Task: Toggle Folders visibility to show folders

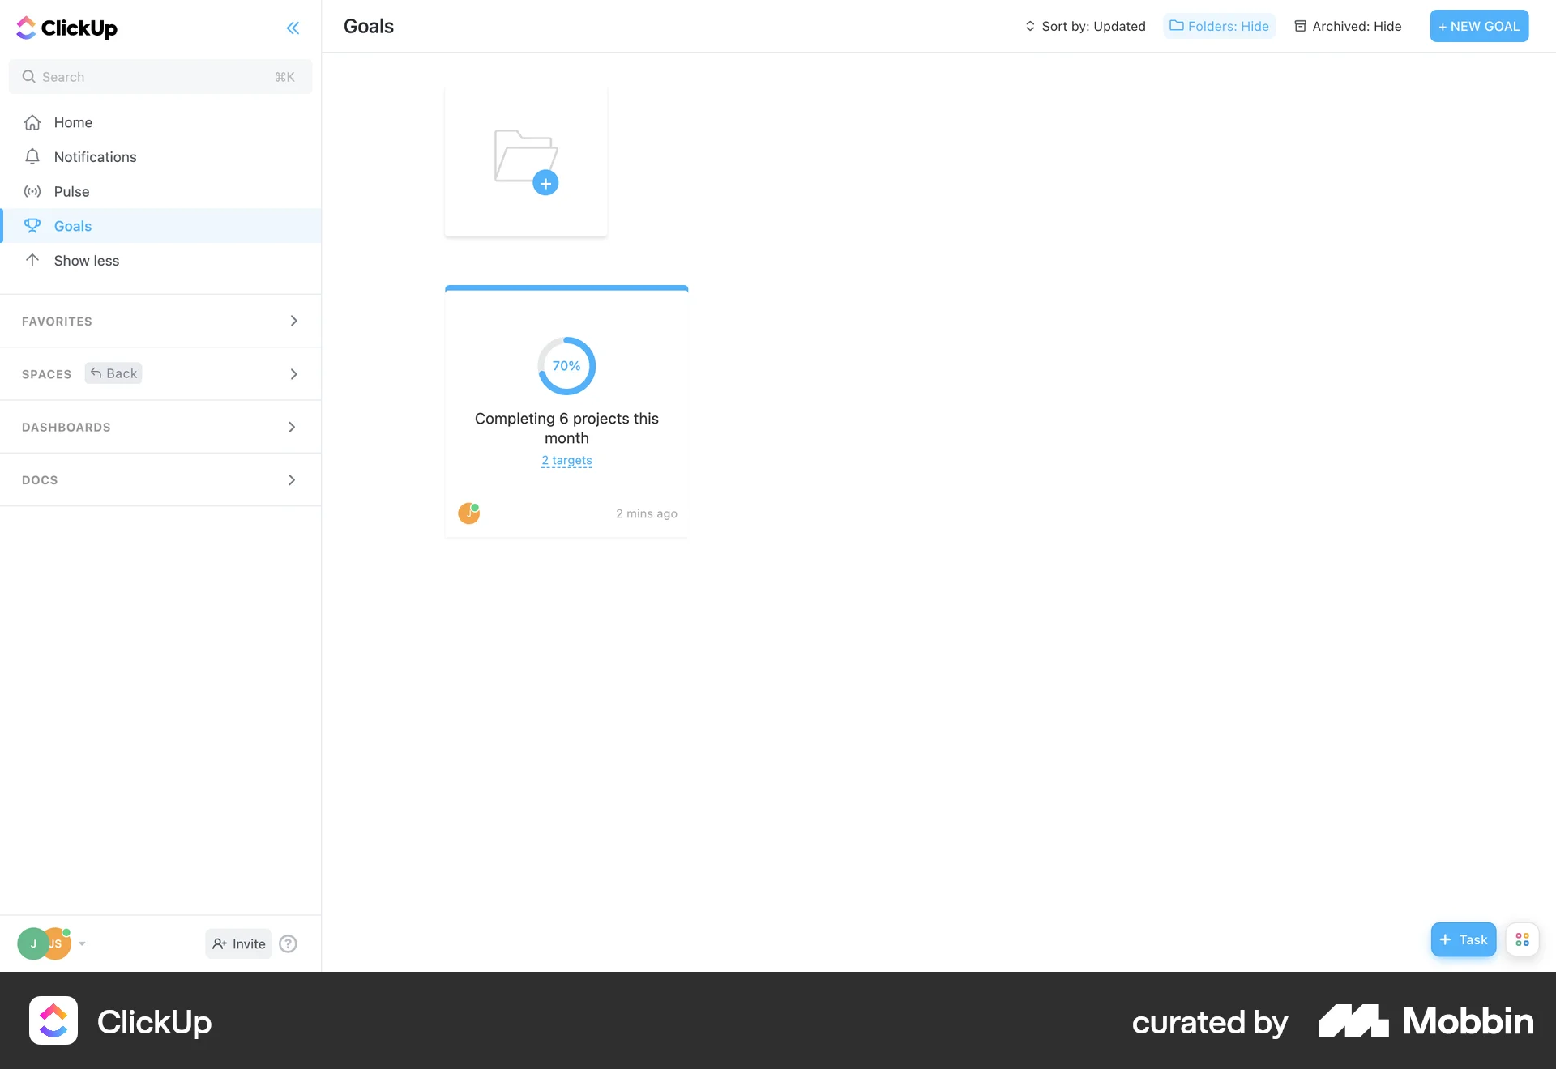Action: (1219, 26)
